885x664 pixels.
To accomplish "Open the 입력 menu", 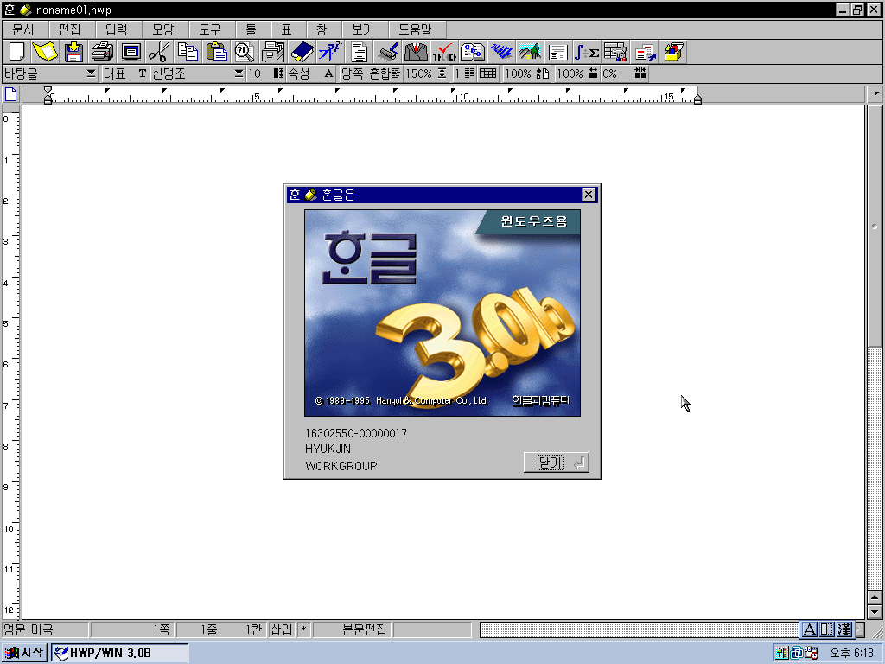I will click(x=117, y=29).
